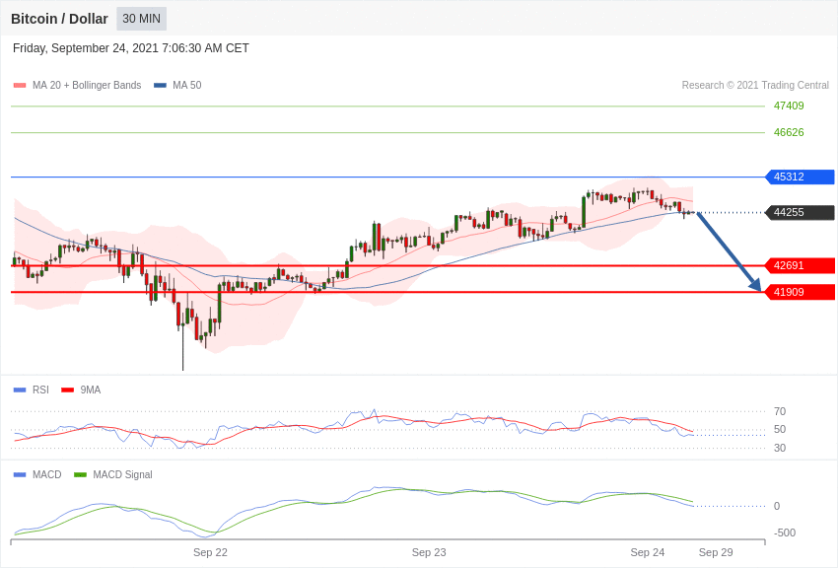The width and height of the screenshot is (838, 568).
Task: Click the RSI 70 axis value
Action: [780, 411]
